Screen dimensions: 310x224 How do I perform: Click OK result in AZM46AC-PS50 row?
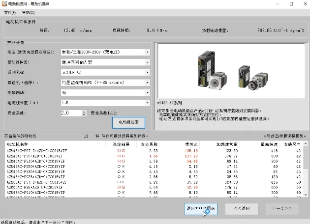(x=121, y=167)
